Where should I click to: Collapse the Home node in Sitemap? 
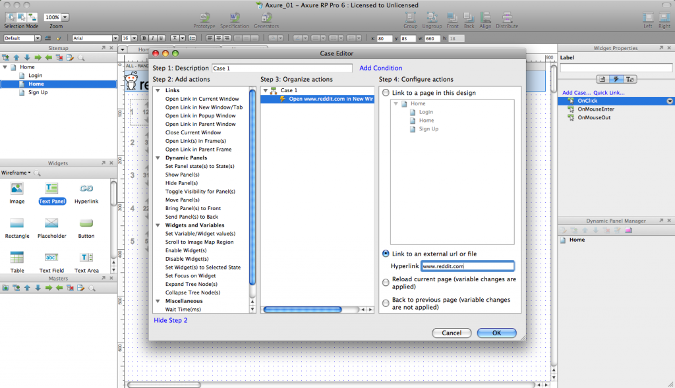pyautogui.click(x=5, y=67)
